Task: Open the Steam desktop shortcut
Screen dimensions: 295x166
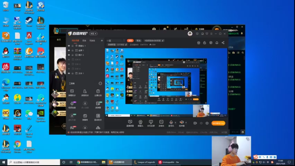Action: tap(29, 22)
